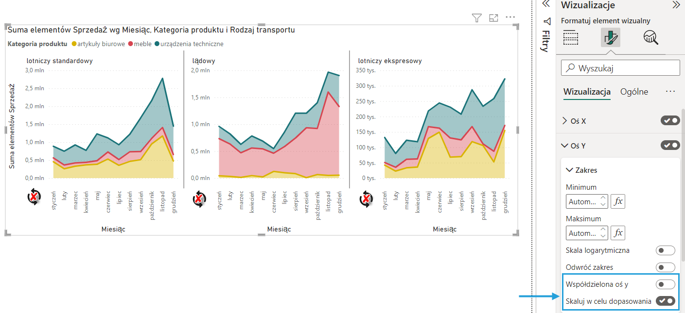This screenshot has height=313, width=685.
Task: Click the meble legend color marker
Action: pos(130,44)
